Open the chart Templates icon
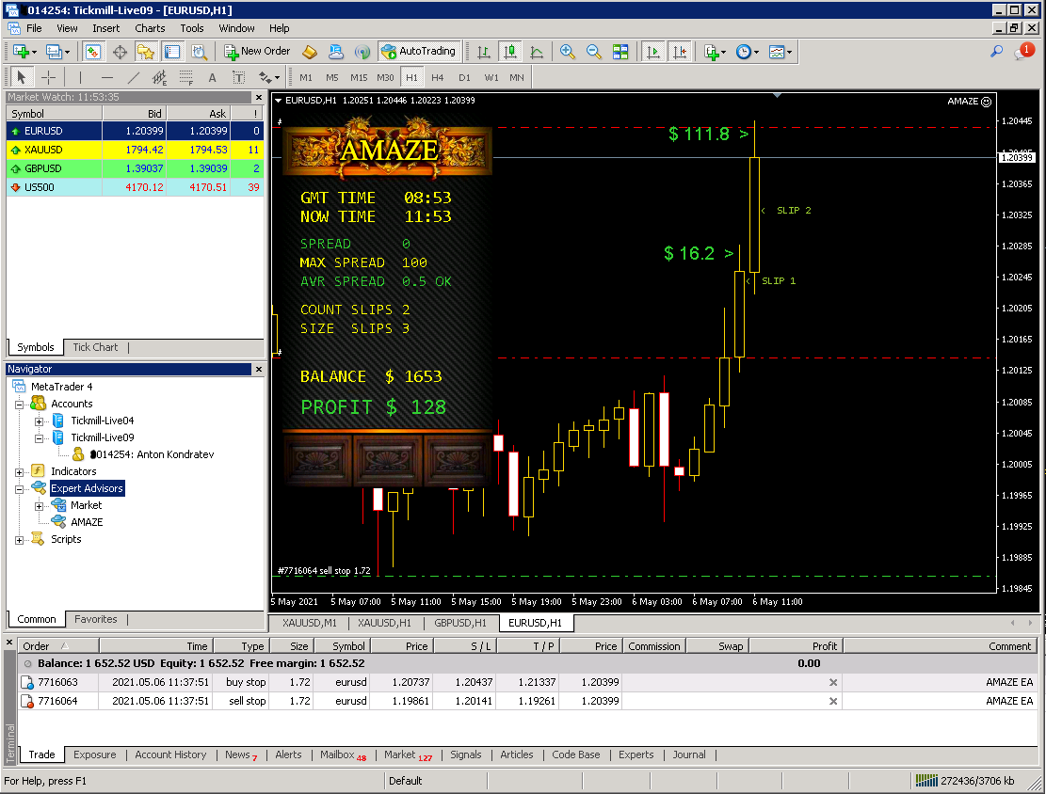This screenshot has width=1046, height=794. tap(776, 52)
